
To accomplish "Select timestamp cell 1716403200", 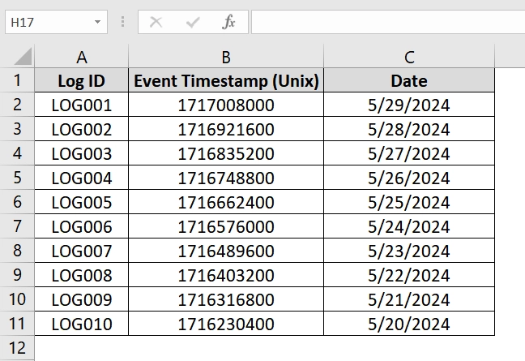I will click(x=226, y=275).
